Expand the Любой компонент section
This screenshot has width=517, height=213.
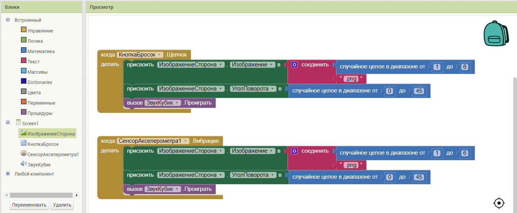(x=8, y=174)
